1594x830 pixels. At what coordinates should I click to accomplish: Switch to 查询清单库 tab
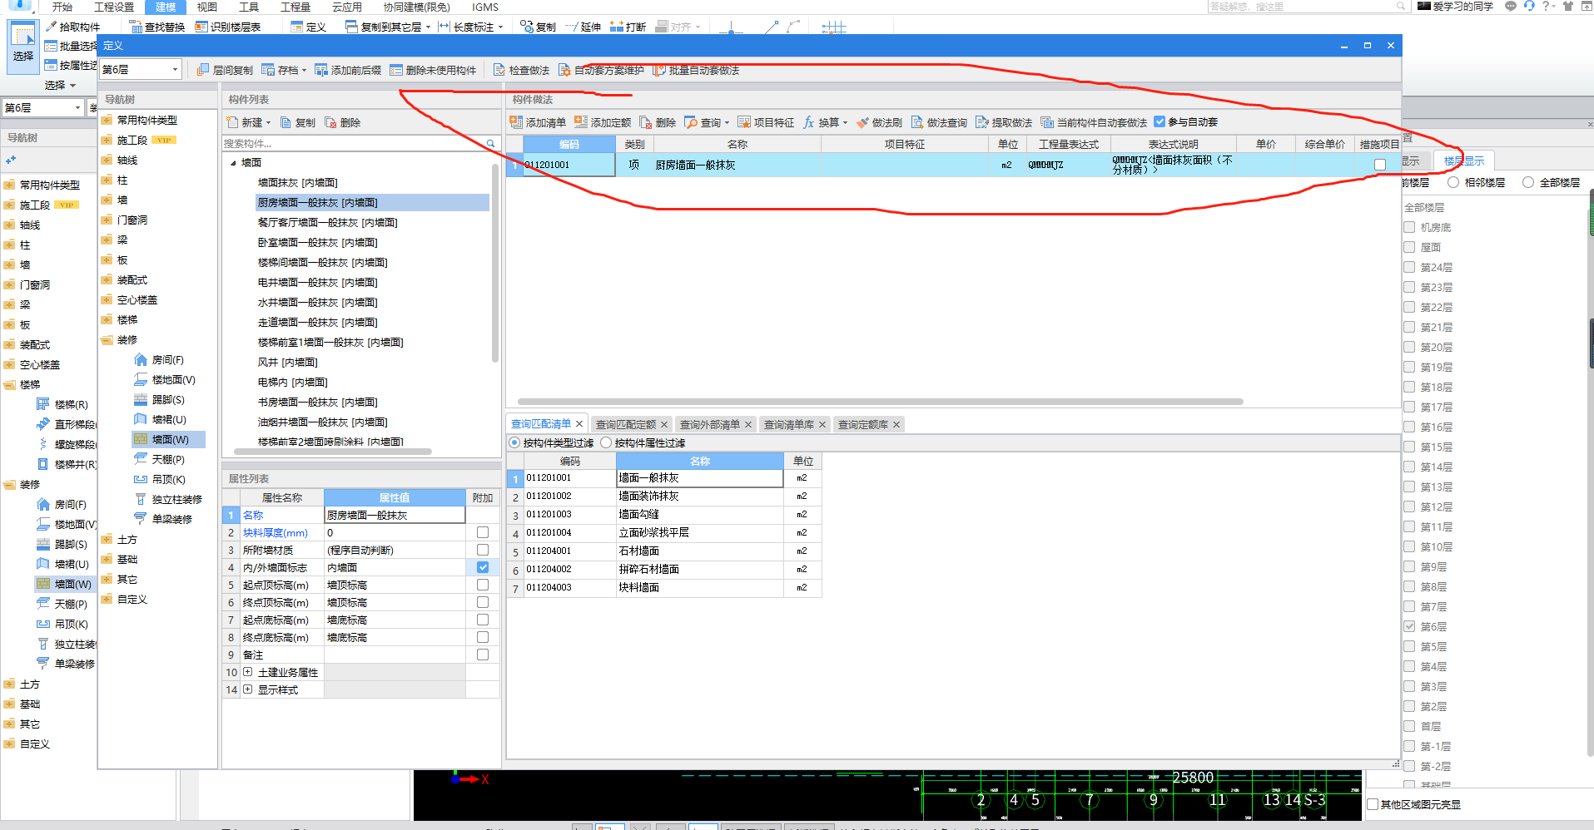(789, 424)
